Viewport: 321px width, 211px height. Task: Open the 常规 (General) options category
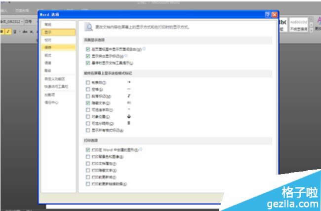[58, 25]
